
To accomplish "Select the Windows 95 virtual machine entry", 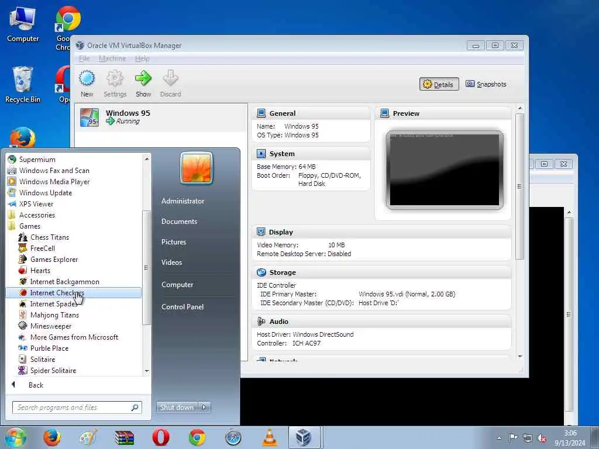I will coord(161,117).
